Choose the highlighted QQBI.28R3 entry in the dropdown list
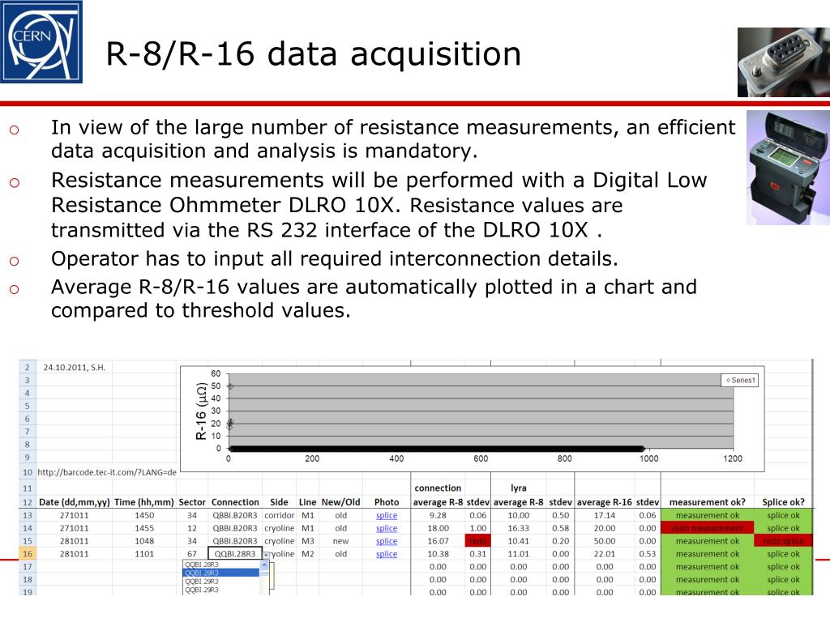 (221, 573)
